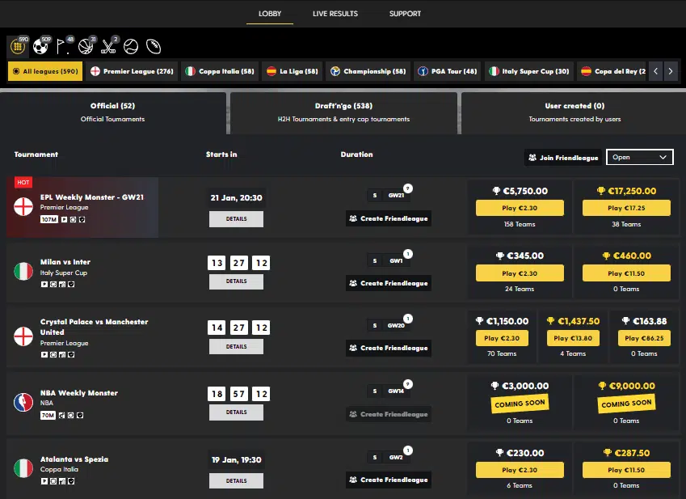Select the La Liga filter pill
The height and width of the screenshot is (499, 686).
[291, 71]
